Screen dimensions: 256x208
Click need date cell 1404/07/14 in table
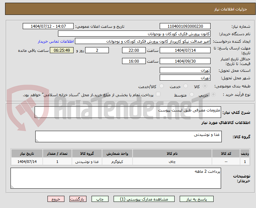point(27,162)
